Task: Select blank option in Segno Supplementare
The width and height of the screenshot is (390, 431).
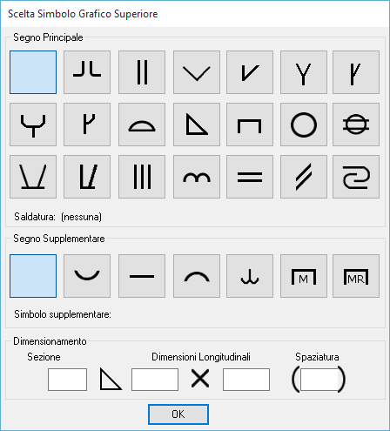Action: [33, 276]
